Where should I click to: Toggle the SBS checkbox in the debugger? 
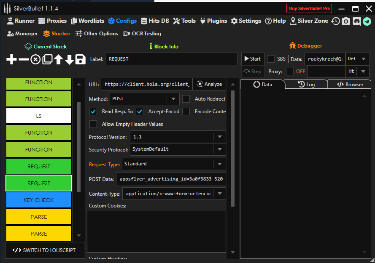coord(271,59)
